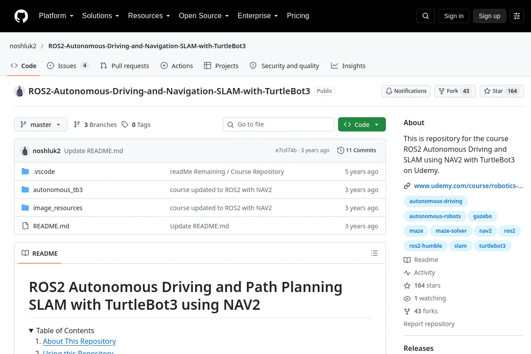
Task: Open commit hash e7cd74b
Action: [286, 150]
